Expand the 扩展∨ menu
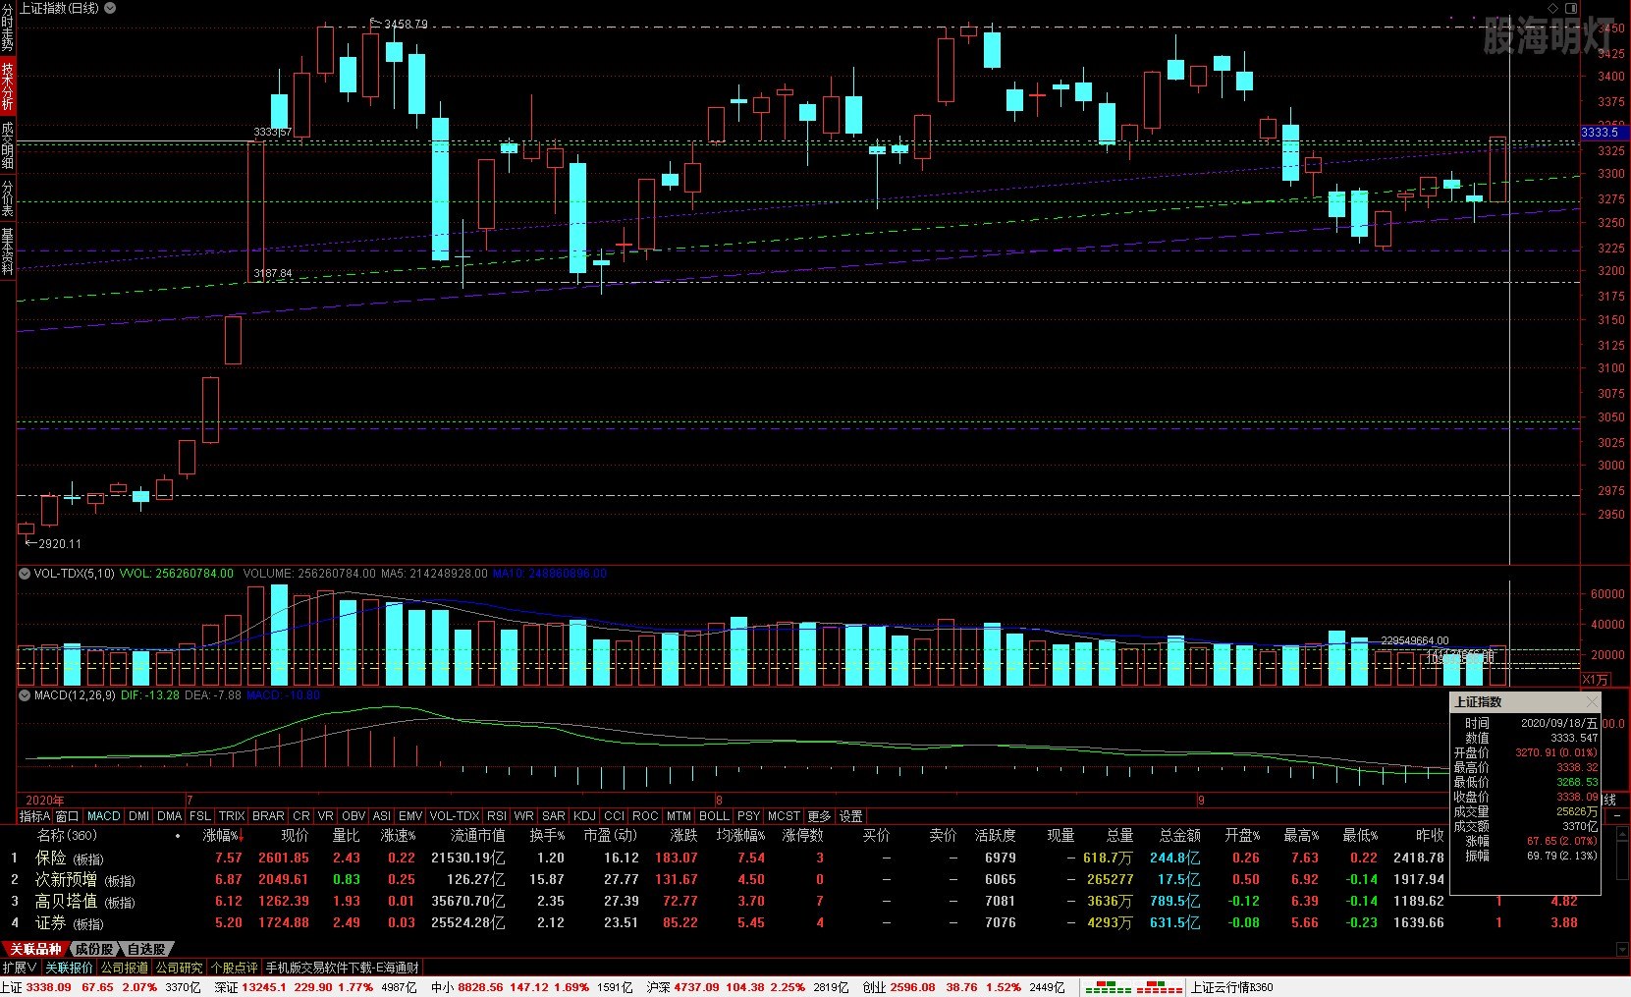Screen dimensions: 1631x997 click(x=21, y=968)
